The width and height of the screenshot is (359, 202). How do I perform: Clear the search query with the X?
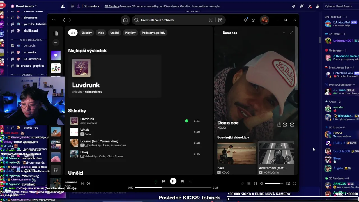pos(210,20)
